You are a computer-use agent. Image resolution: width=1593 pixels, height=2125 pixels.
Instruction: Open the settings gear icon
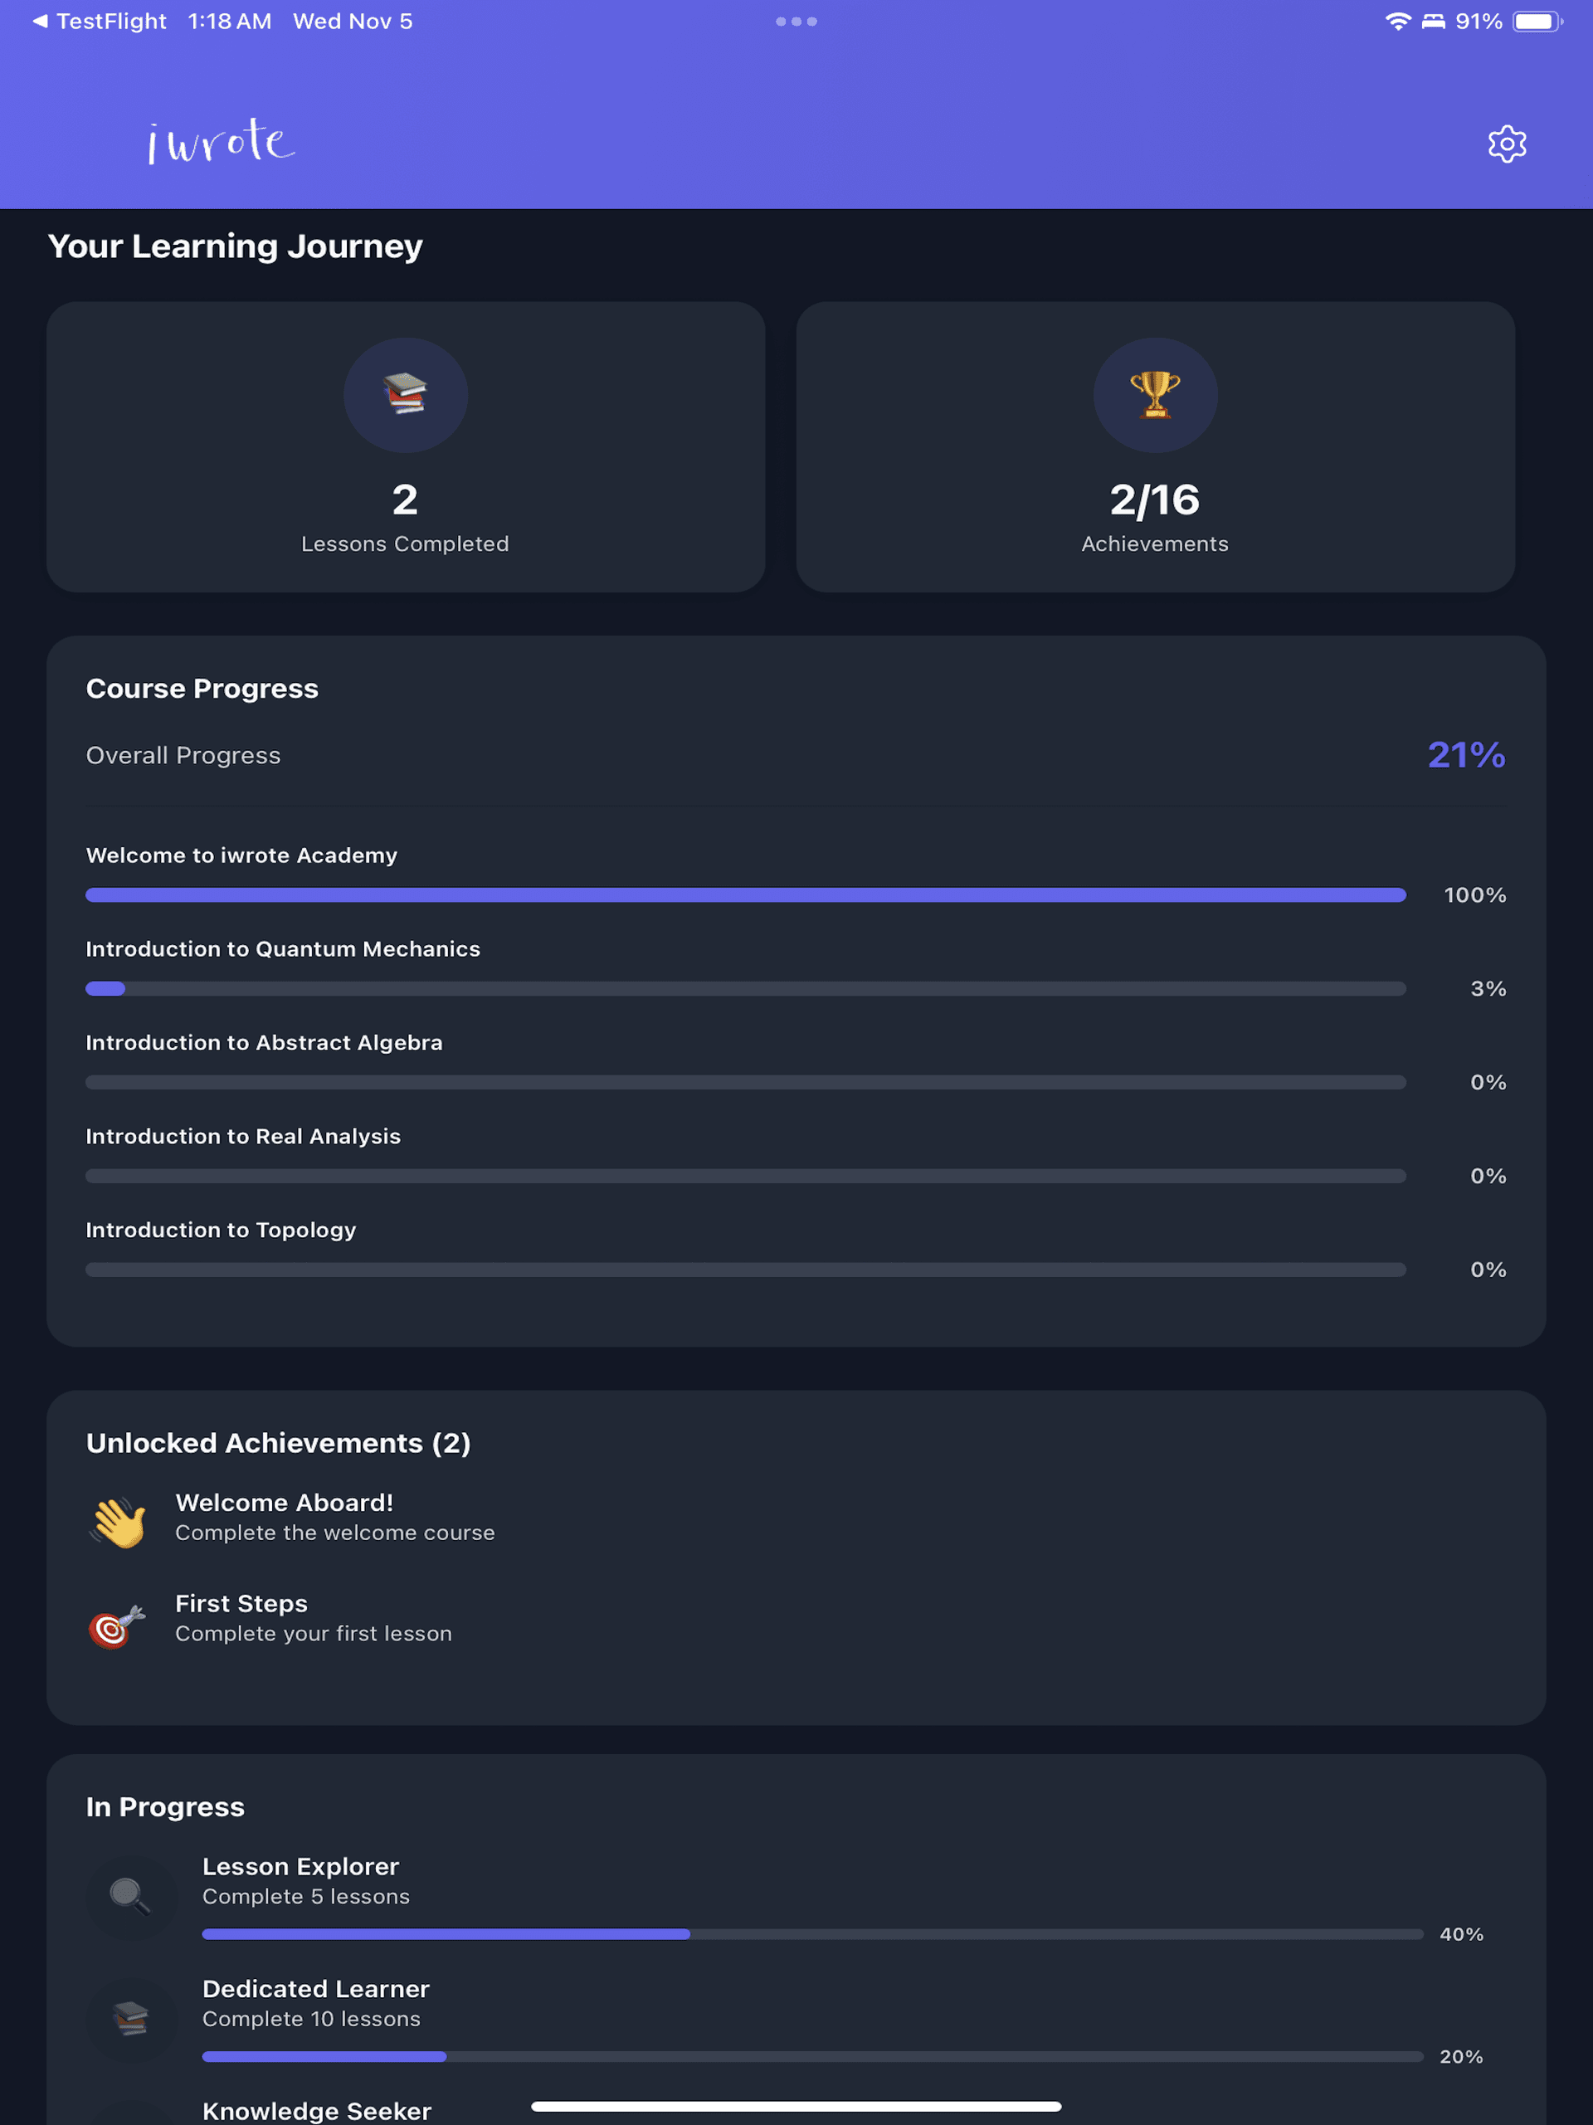1507,144
